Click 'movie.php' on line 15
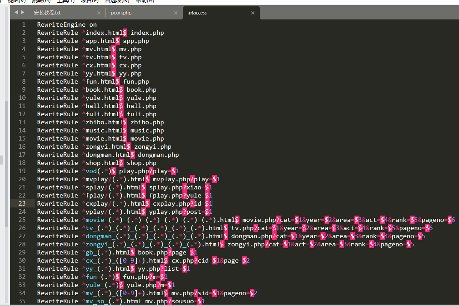The image size is (459, 306). [x=147, y=138]
